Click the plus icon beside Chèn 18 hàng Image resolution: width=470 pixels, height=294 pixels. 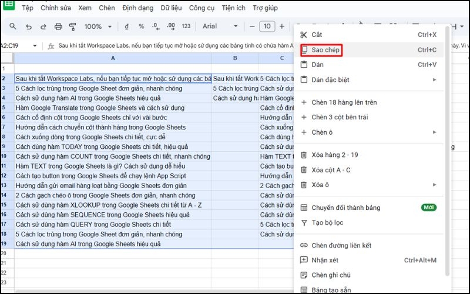pos(304,102)
